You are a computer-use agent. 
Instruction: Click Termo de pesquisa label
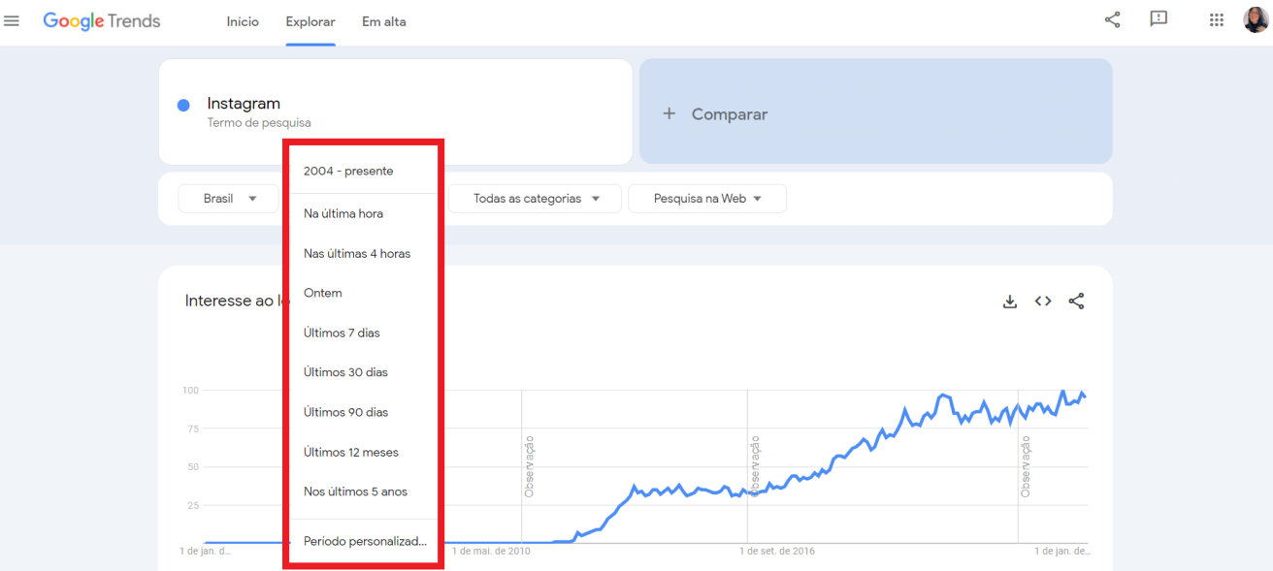pyautogui.click(x=259, y=123)
